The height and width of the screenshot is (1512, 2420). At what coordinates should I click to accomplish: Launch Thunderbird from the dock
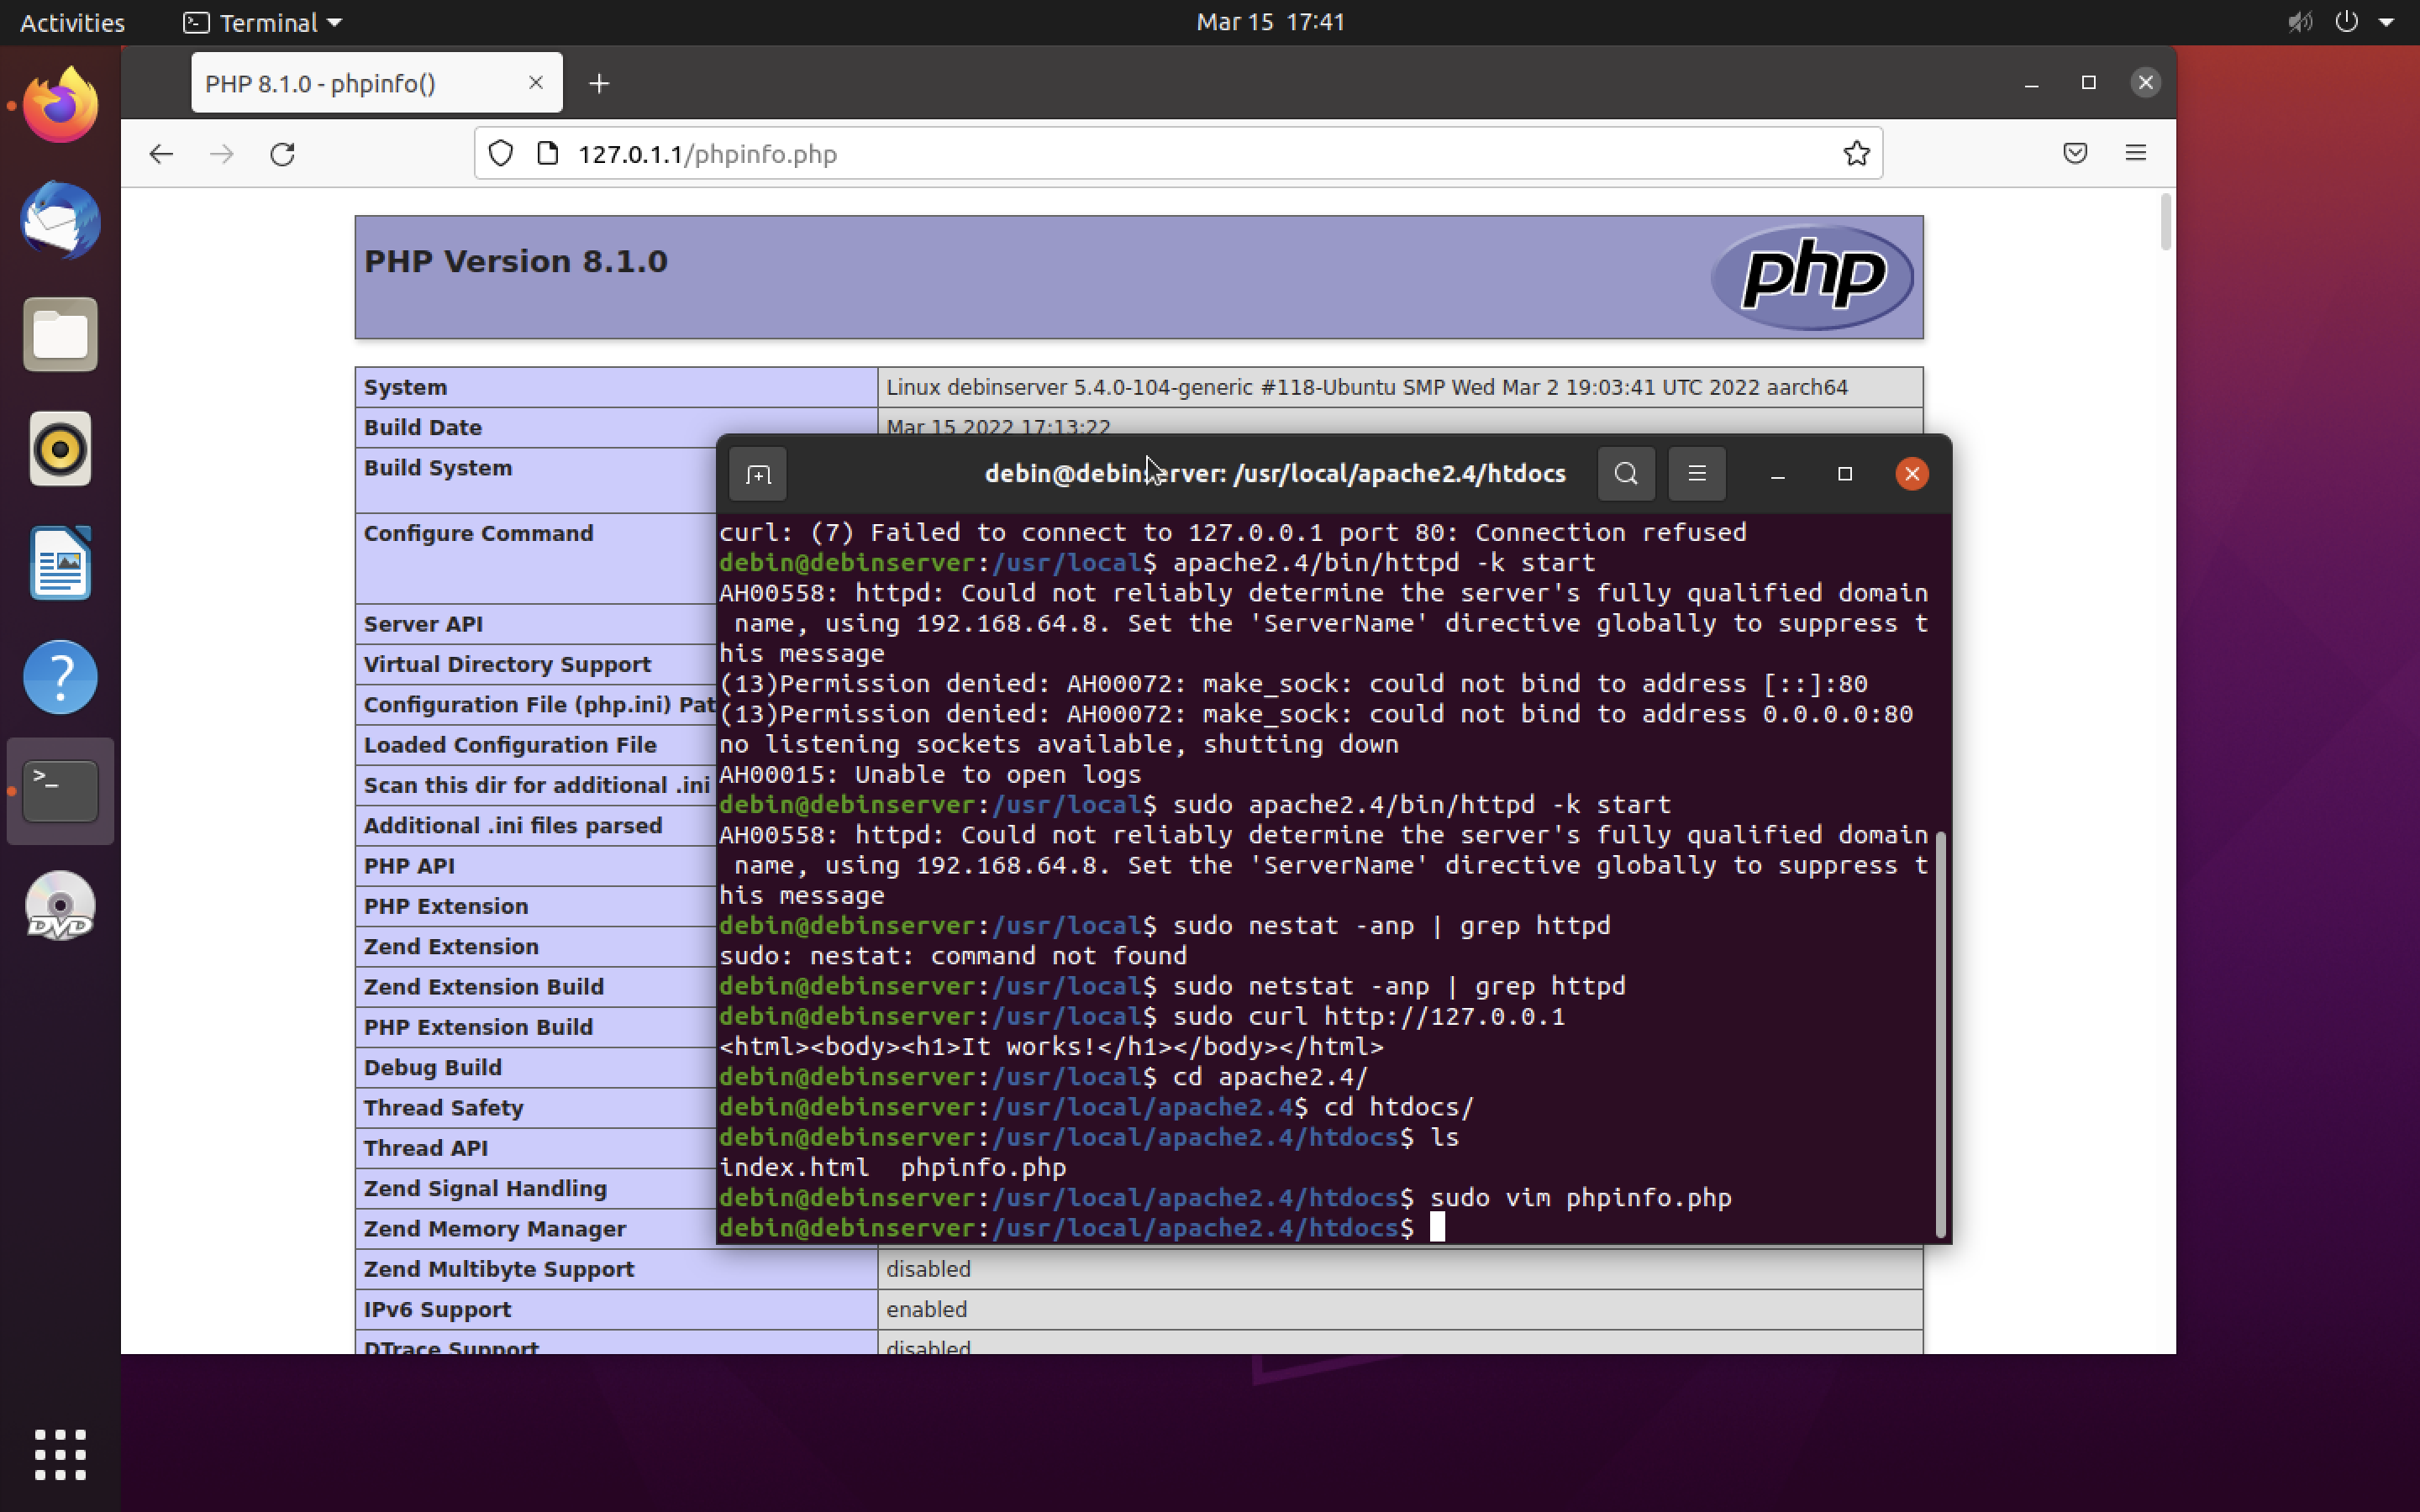click(60, 221)
